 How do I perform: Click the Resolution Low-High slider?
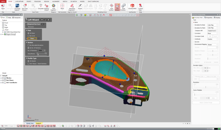pyautogui.click(x=206, y=87)
